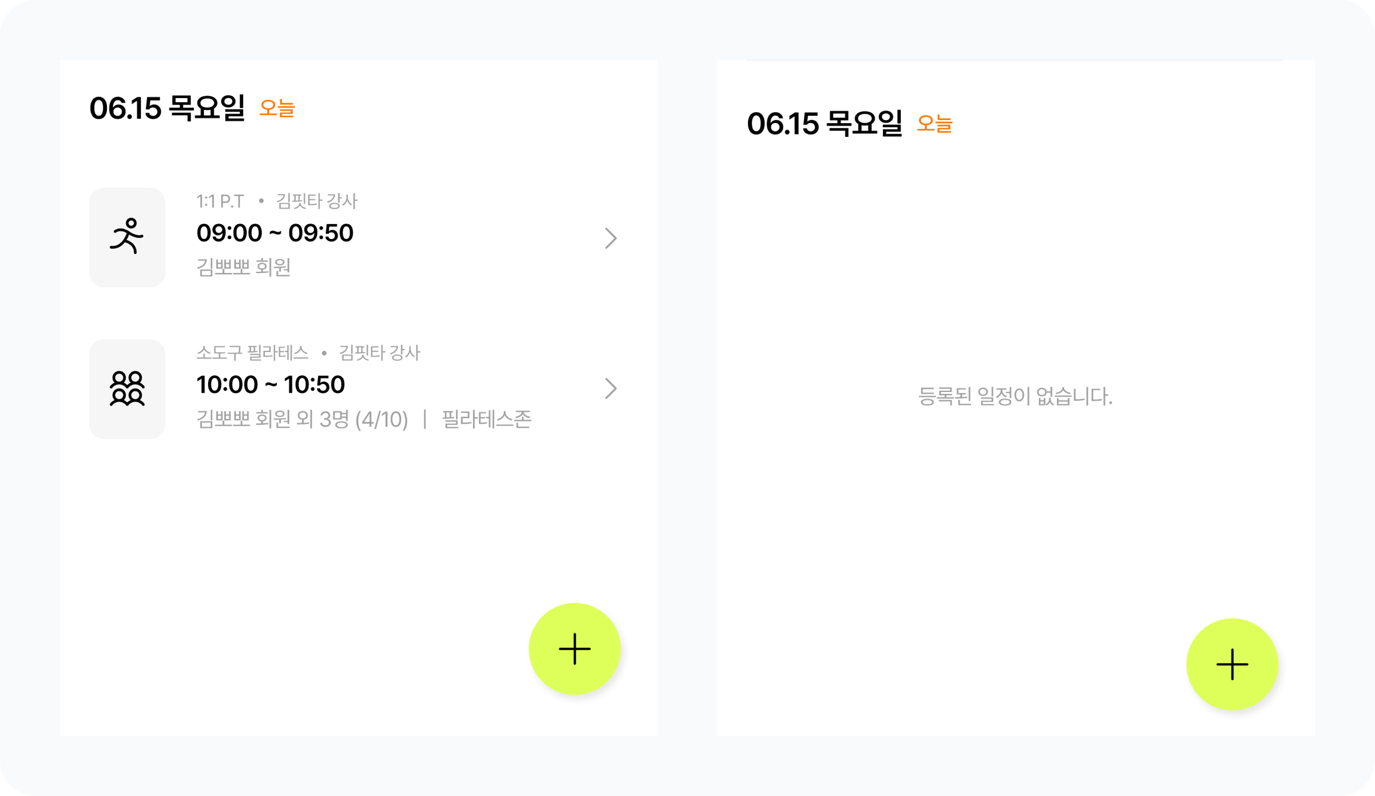Click 김핏타 강사 next to 1:1 P.T
The width and height of the screenshot is (1375, 796).
(x=317, y=201)
